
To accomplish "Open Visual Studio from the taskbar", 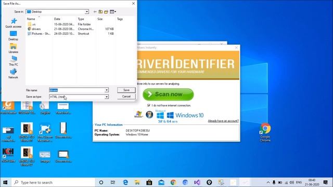I will point(197,182).
